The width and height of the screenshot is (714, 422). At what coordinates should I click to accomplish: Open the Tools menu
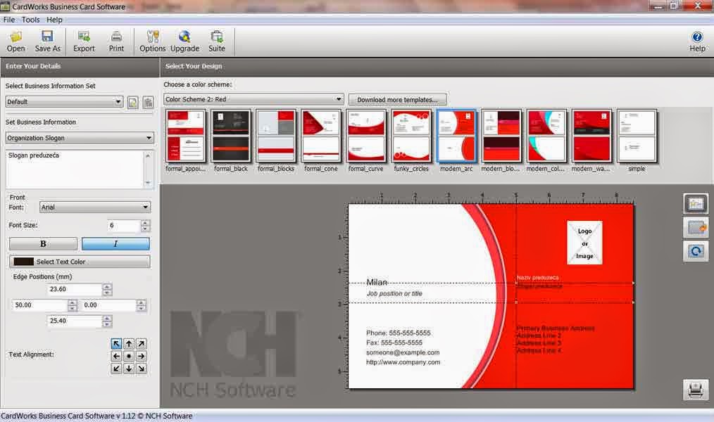[30, 20]
